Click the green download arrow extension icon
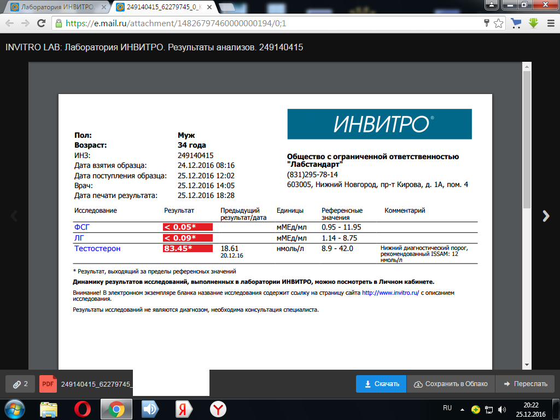560x420 pixels. (x=533, y=24)
